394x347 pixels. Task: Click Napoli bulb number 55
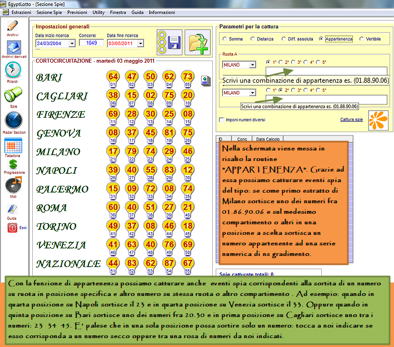point(151,170)
